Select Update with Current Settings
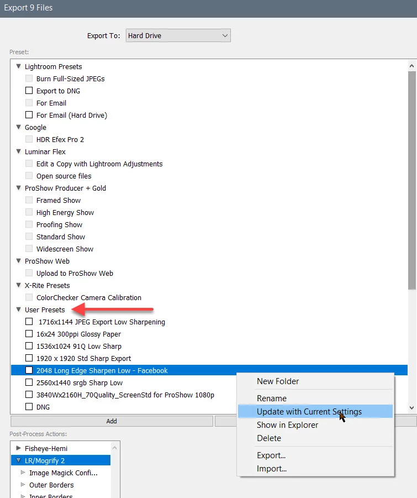The image size is (417, 498). click(x=315, y=412)
